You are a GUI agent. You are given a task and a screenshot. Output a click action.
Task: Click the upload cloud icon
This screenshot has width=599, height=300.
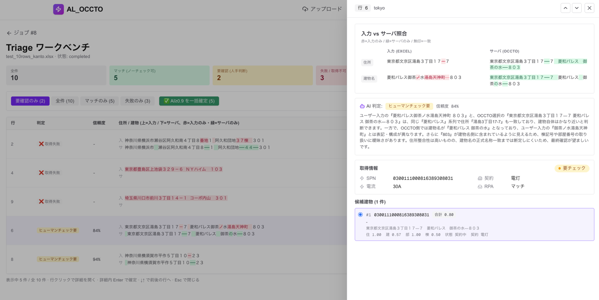[x=305, y=9]
